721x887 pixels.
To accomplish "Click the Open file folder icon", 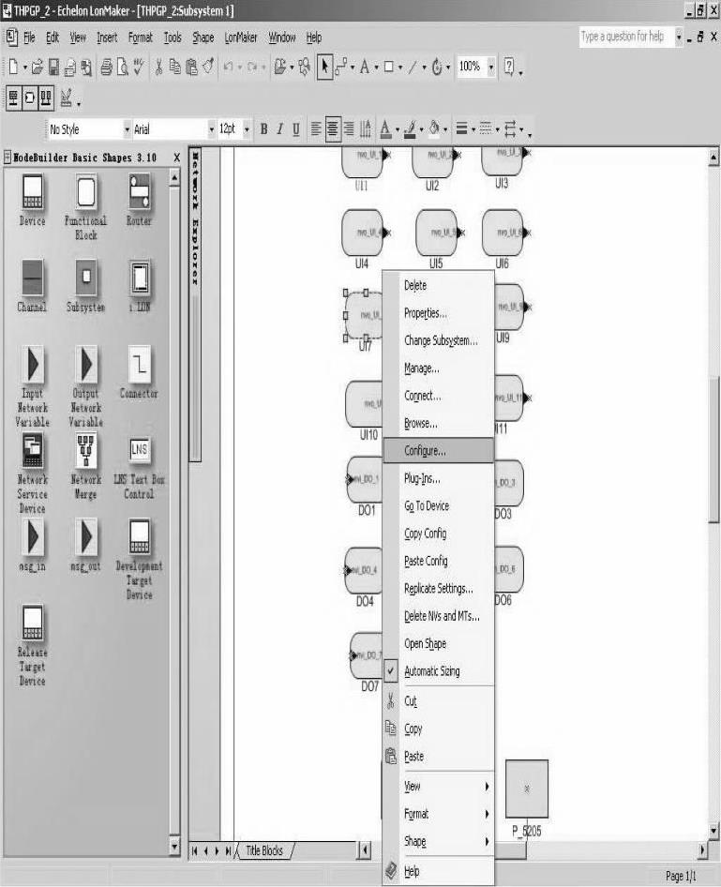I will [38, 68].
